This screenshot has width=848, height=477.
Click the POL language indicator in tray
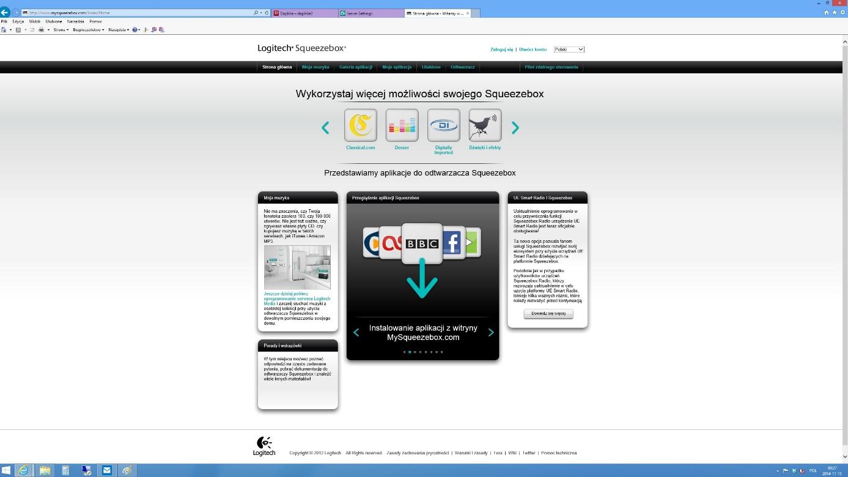coord(813,470)
